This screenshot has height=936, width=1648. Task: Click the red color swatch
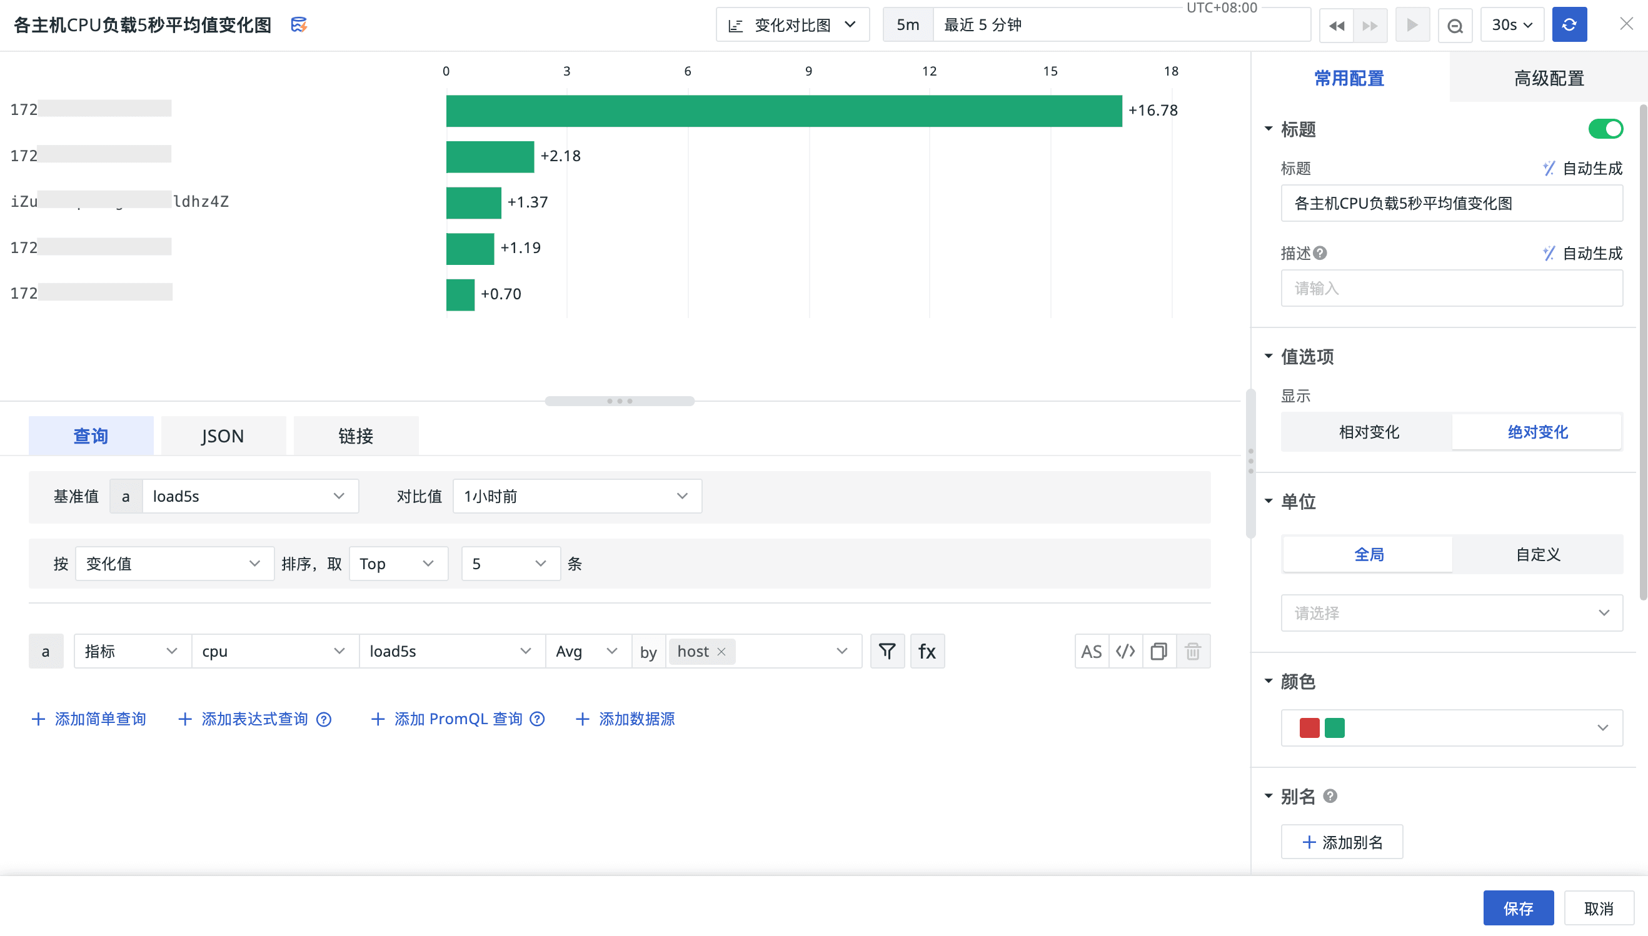click(1309, 728)
